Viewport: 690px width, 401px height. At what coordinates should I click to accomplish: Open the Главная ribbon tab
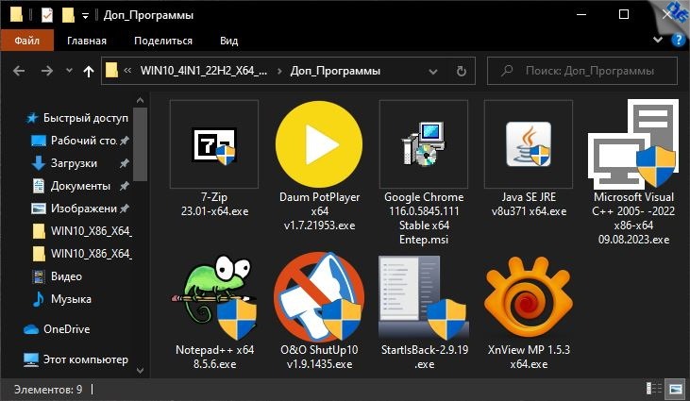click(87, 41)
